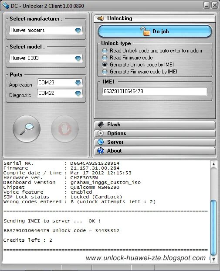Select Generate Firmware code by IMEI
The height and width of the screenshot is (271, 220).
tap(105, 72)
